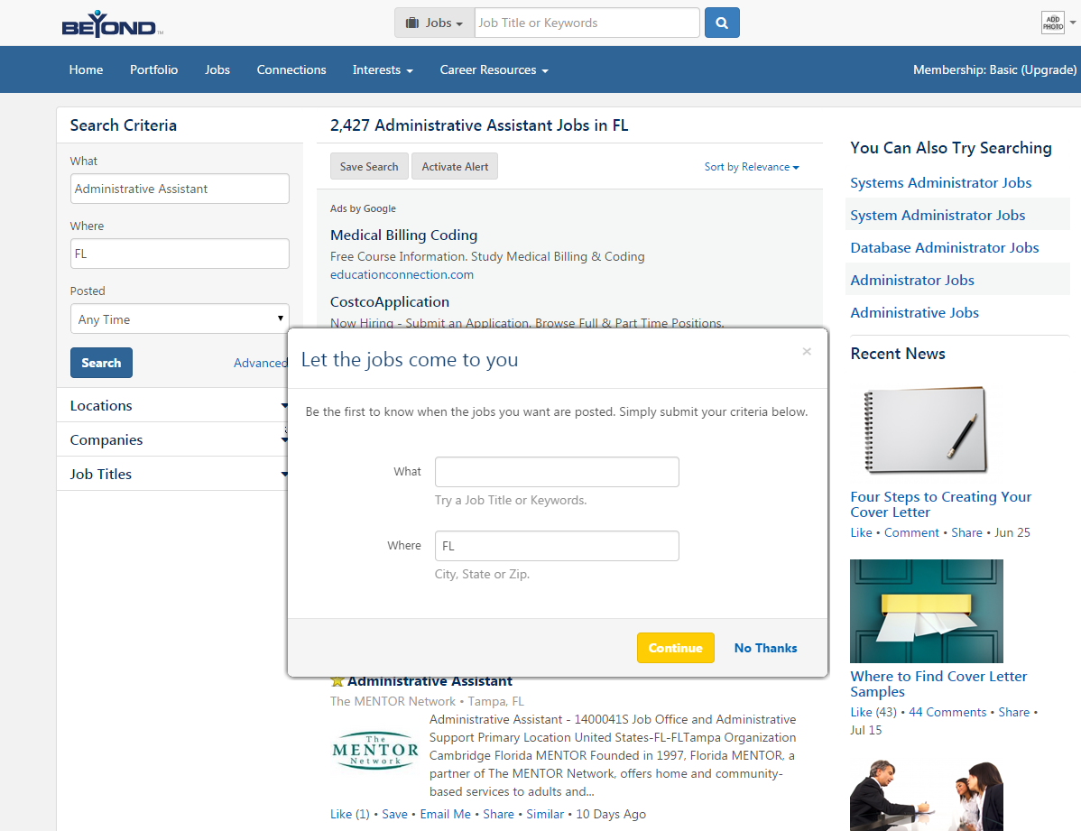This screenshot has height=831, width=1081.
Task: Open the Portfolio nav item
Action: pyautogui.click(x=153, y=69)
